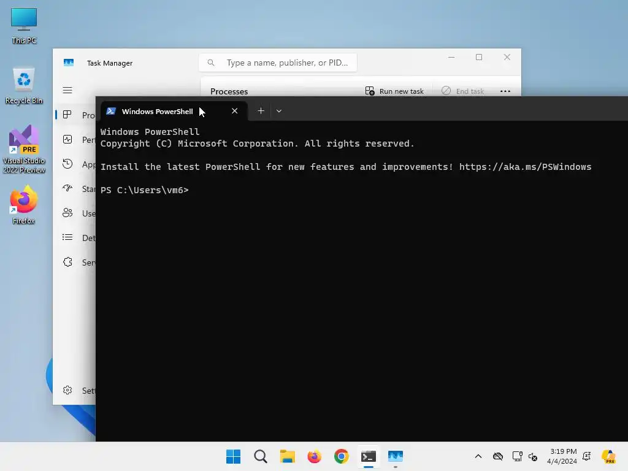
Task: Click the https://aka.ms/PSWindows link in terminal
Action: tap(525, 167)
